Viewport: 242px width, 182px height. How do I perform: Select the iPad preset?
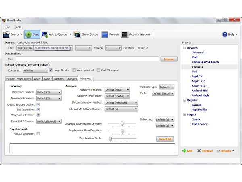pos(194,72)
